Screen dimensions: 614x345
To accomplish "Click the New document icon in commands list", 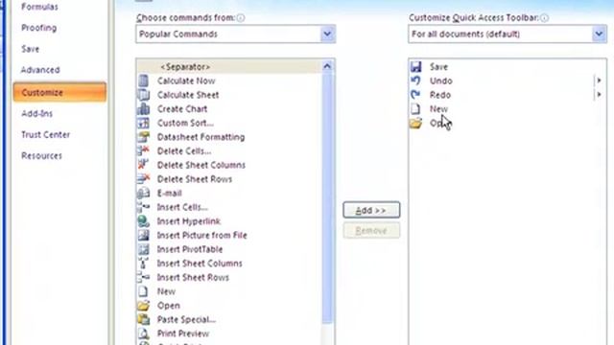I will [x=143, y=291].
